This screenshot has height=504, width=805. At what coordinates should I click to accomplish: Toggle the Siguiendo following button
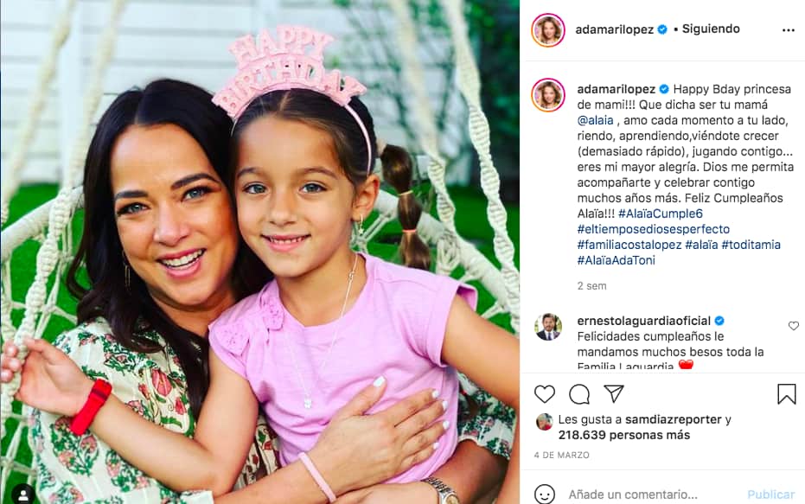tap(711, 29)
